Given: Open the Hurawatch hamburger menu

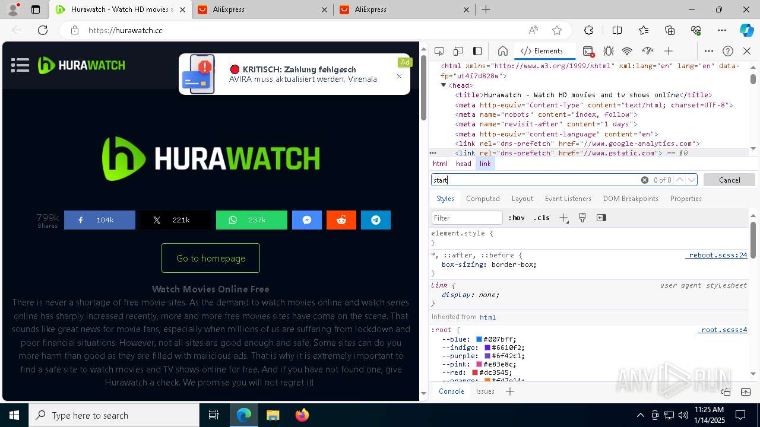Looking at the screenshot, I should (20, 65).
